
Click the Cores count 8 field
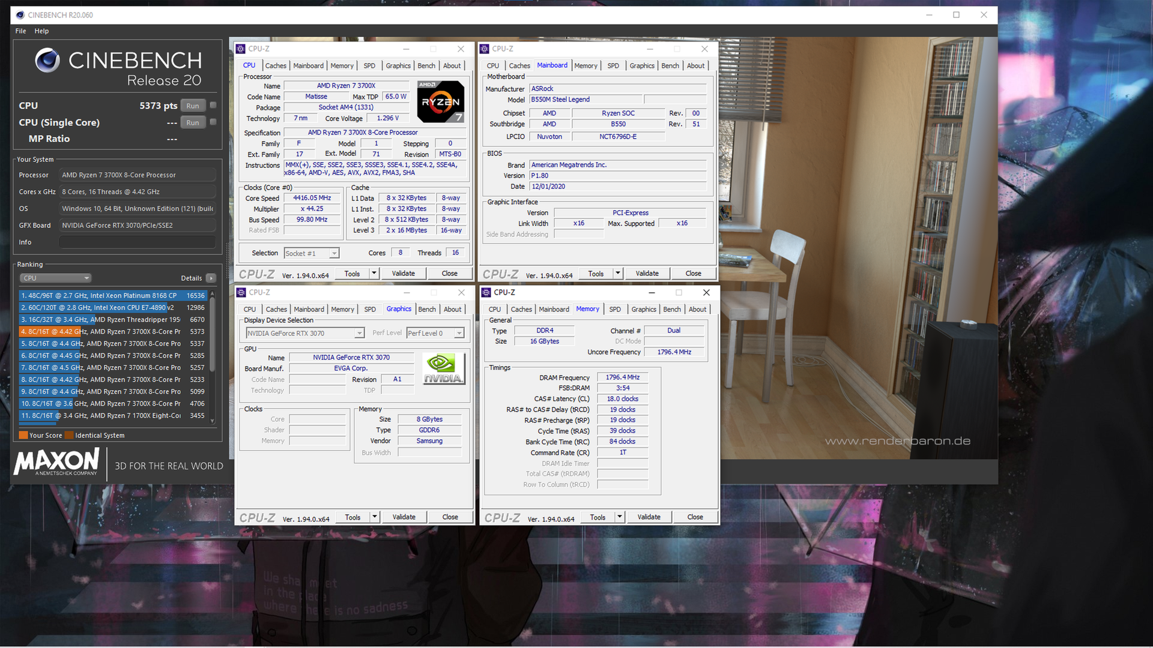(401, 253)
